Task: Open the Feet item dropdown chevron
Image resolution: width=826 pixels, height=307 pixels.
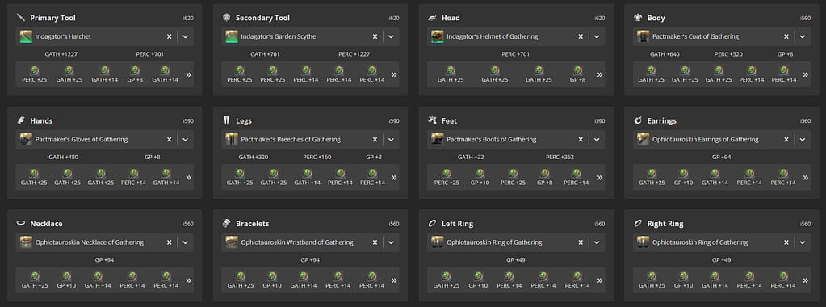Action: click(x=597, y=139)
